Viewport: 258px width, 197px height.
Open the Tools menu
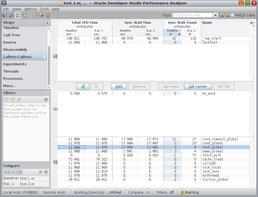pyautogui.click(x=44, y=9)
